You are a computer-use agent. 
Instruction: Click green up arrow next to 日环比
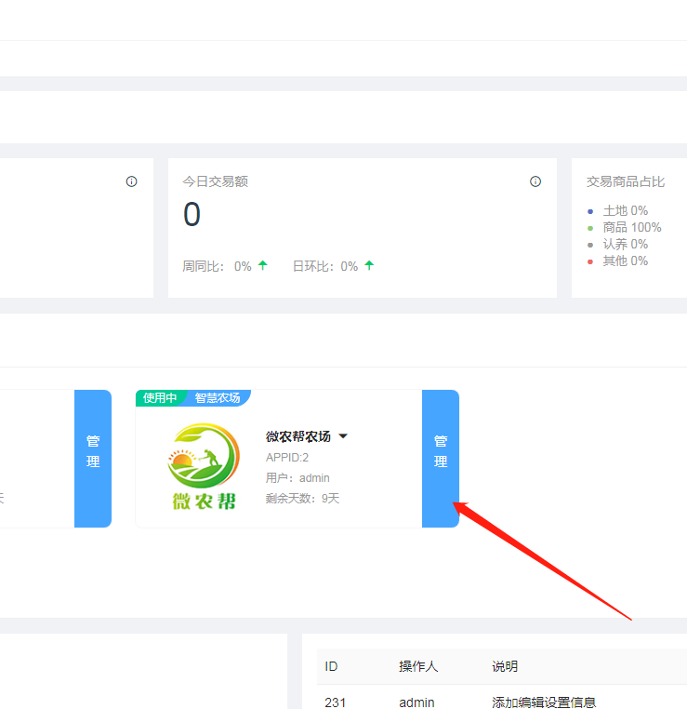[x=369, y=265]
